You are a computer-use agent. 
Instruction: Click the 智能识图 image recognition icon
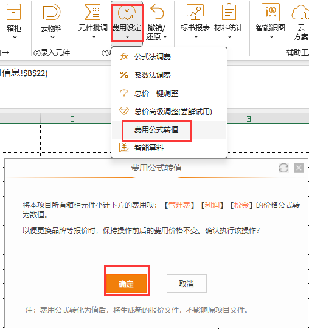click(x=271, y=12)
